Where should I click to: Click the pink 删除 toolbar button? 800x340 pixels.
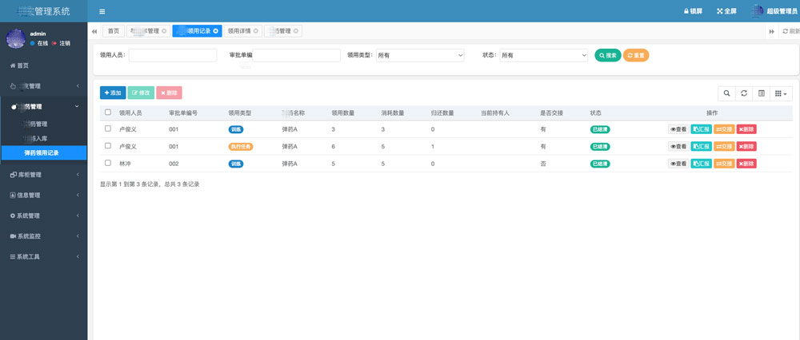pos(169,93)
